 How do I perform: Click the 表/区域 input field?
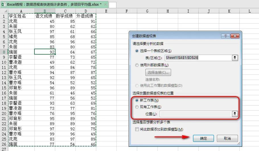coord(198,58)
